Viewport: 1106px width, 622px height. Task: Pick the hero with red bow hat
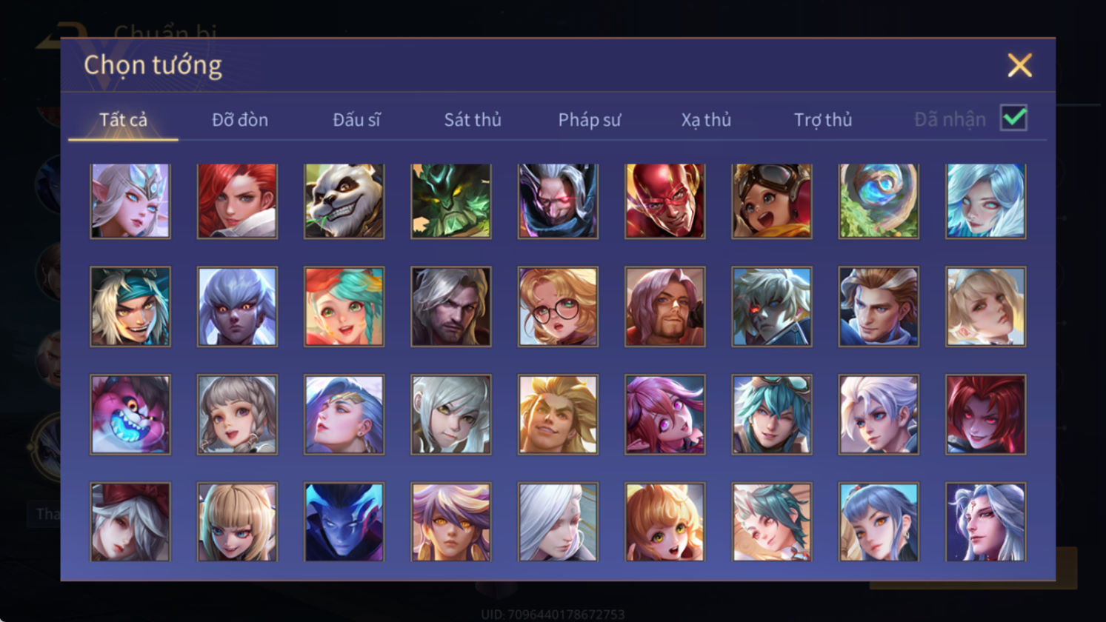tap(130, 522)
